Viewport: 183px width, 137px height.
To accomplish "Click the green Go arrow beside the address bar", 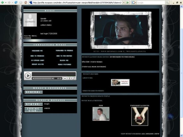I will [127, 3].
